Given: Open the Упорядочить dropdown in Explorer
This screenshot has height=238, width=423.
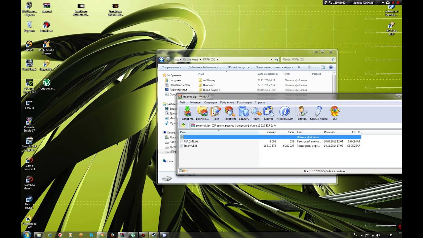Looking at the screenshot, I should click(172, 67).
